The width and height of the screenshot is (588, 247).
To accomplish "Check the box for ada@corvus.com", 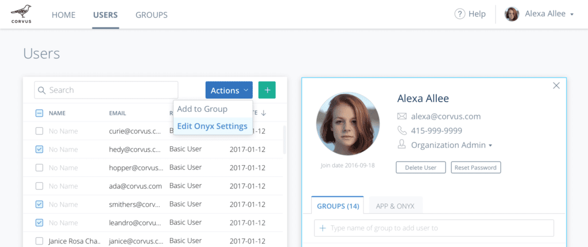I will [x=40, y=186].
